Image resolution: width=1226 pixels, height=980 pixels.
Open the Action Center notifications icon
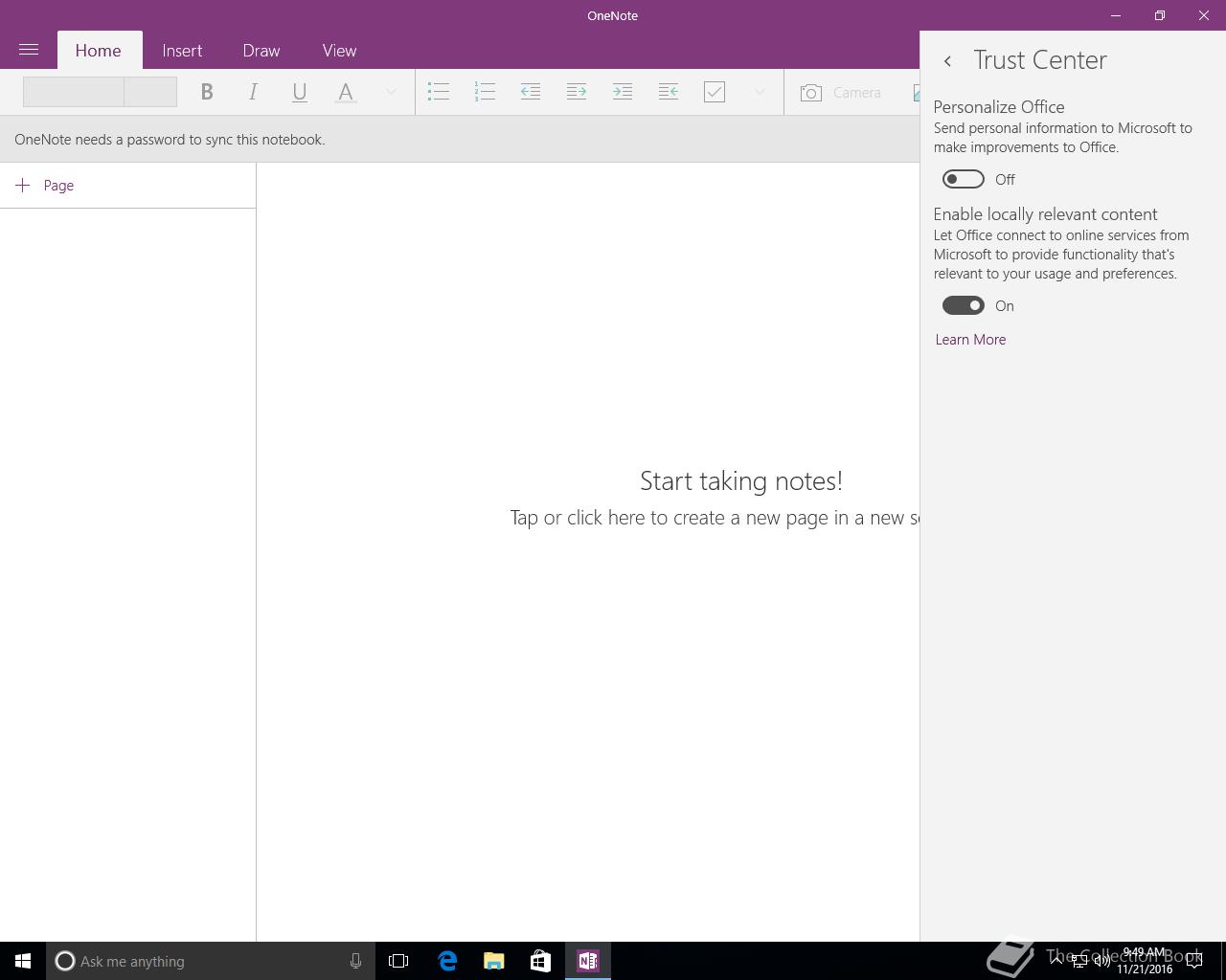point(1194,961)
